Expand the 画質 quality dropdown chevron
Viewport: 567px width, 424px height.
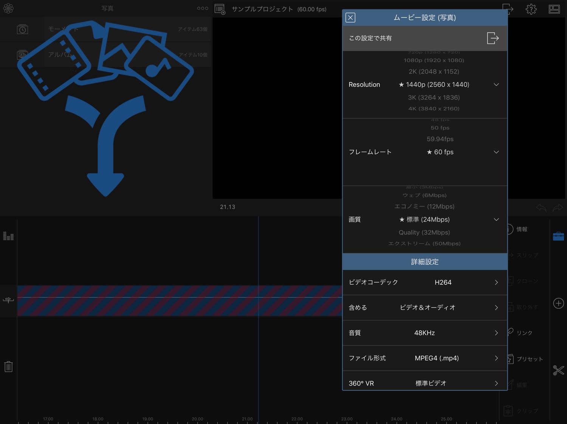(496, 220)
